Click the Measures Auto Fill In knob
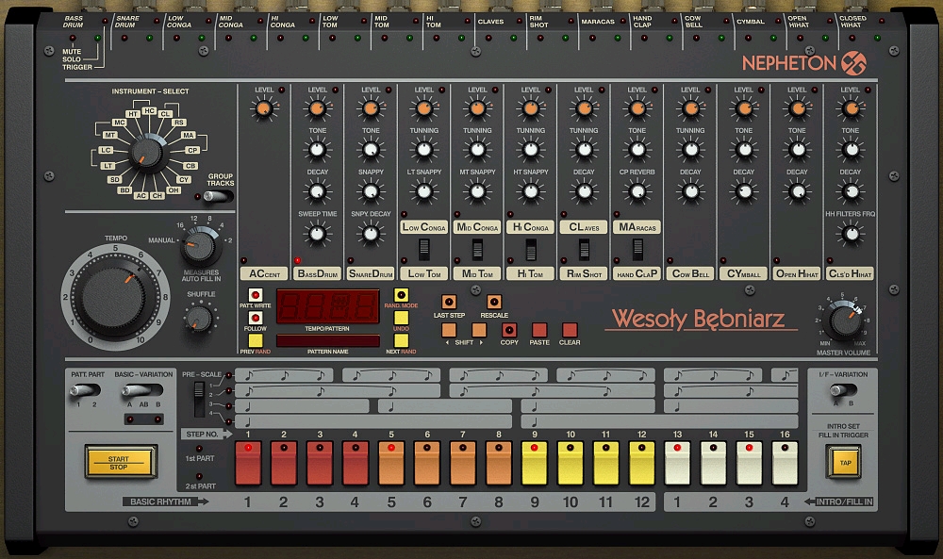The height and width of the screenshot is (559, 943). click(199, 245)
